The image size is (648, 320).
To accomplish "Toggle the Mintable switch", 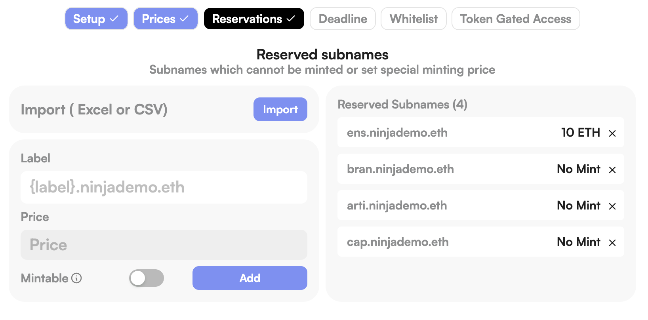I will pyautogui.click(x=147, y=278).
